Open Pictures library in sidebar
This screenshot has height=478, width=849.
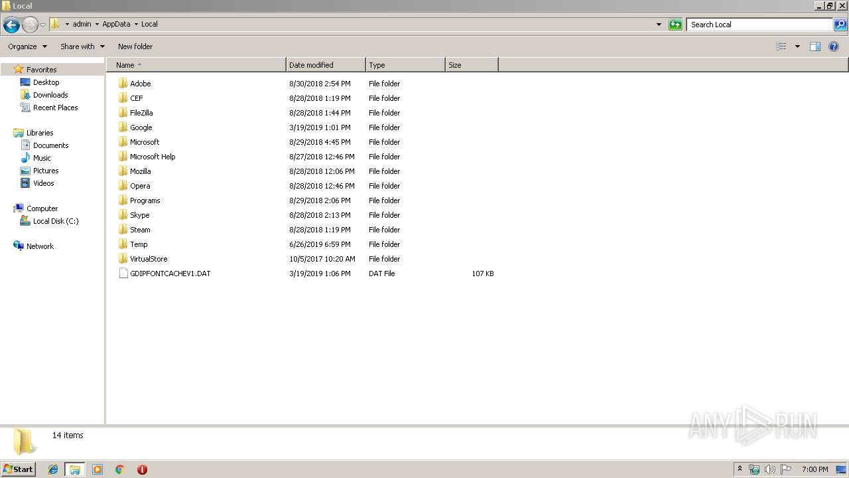[x=46, y=171]
